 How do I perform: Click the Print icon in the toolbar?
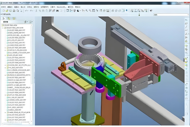14,11
